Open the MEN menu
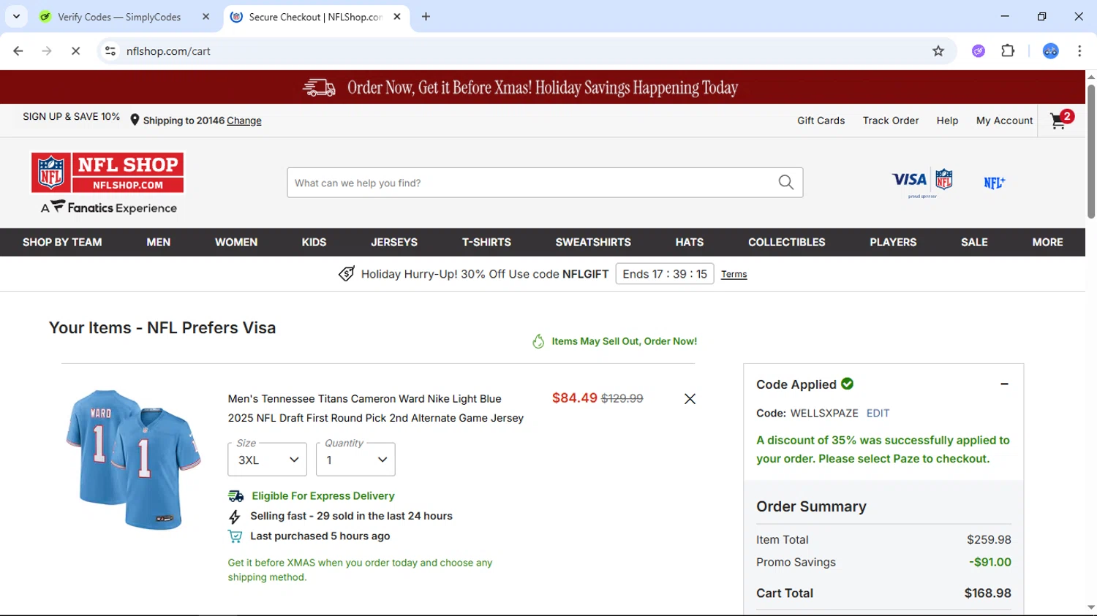This screenshot has width=1097, height=616. (158, 242)
